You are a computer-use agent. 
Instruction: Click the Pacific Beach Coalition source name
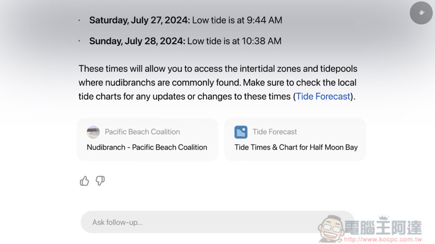[142, 132]
